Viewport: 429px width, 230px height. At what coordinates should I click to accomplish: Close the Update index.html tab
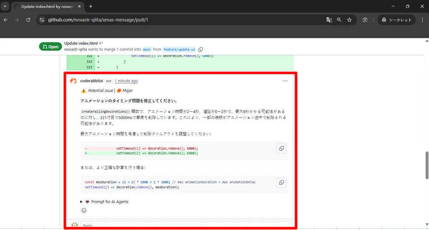(79, 7)
